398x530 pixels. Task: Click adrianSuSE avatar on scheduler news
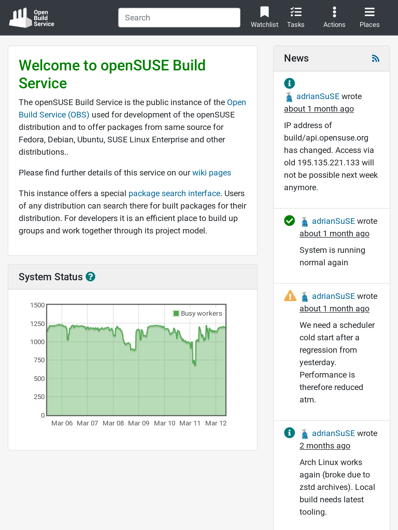[x=305, y=297]
